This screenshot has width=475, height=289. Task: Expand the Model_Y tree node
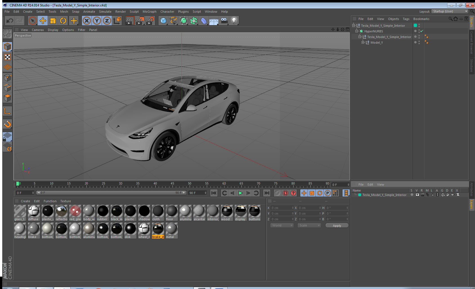[363, 42]
